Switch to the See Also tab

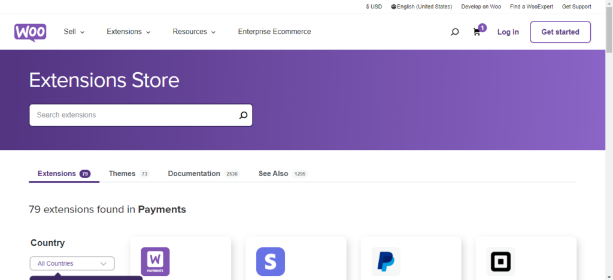pos(283,174)
